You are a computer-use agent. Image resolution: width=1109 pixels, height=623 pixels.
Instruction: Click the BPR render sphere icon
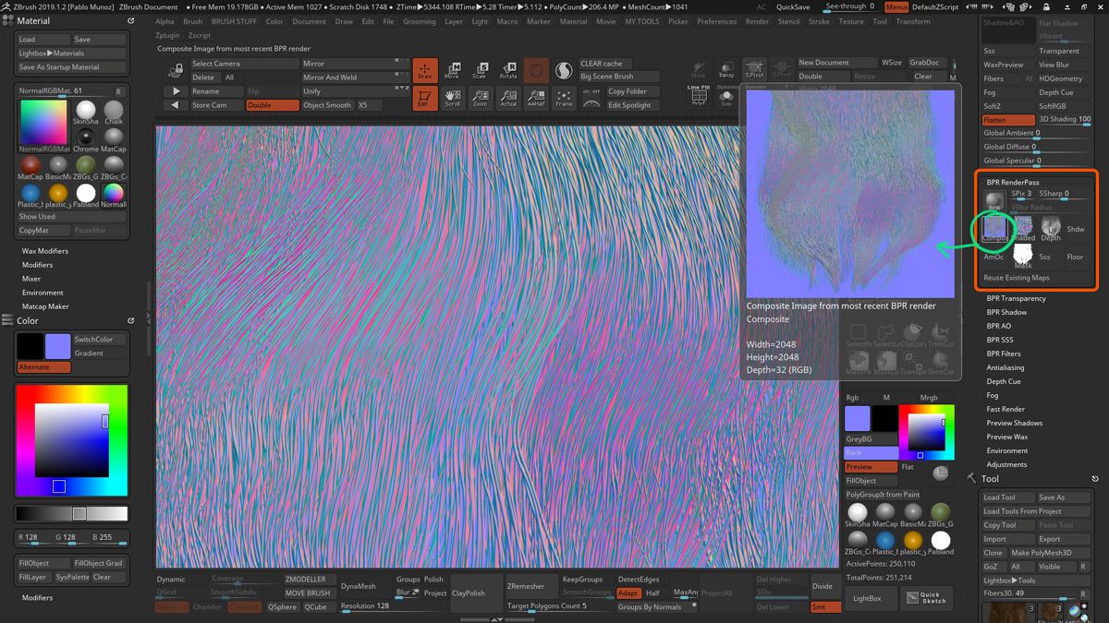coord(994,201)
